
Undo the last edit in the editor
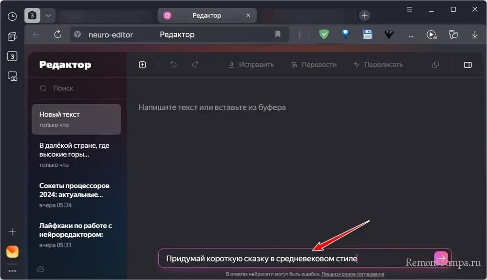173,65
